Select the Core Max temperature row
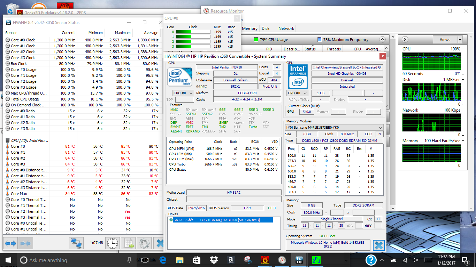 (x=82, y=194)
